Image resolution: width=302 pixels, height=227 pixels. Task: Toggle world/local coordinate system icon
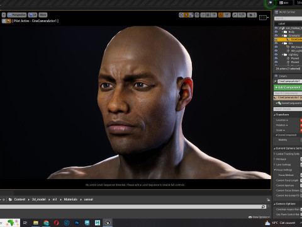197,15
